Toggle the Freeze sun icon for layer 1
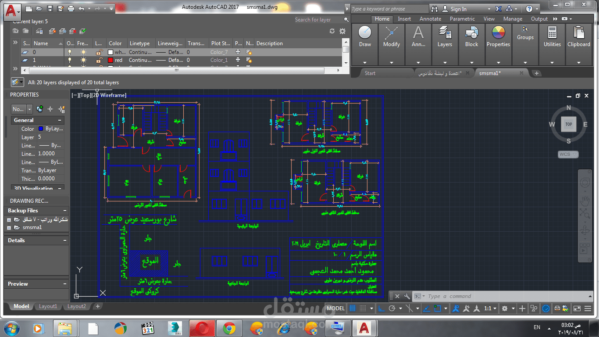The image size is (599, 337). [83, 60]
